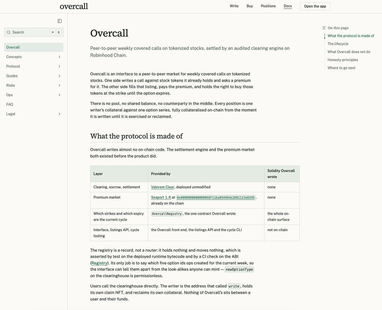Click the overcall logo

tap(74, 6)
